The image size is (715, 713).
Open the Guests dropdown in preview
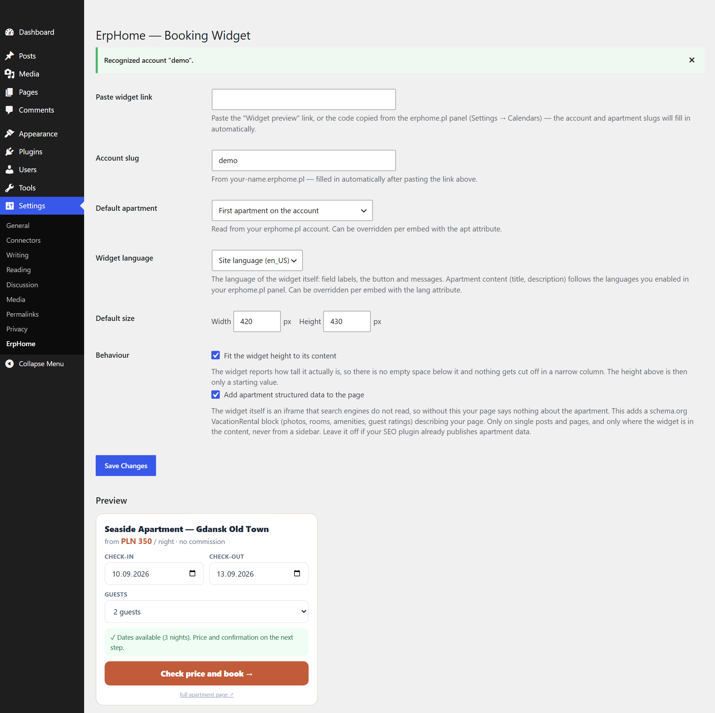pos(206,612)
